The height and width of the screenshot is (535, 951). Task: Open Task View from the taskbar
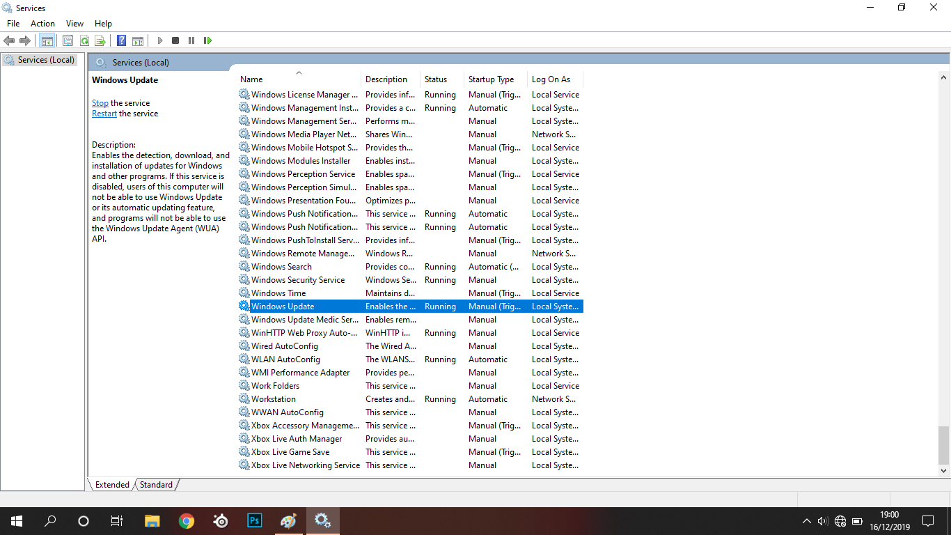117,521
